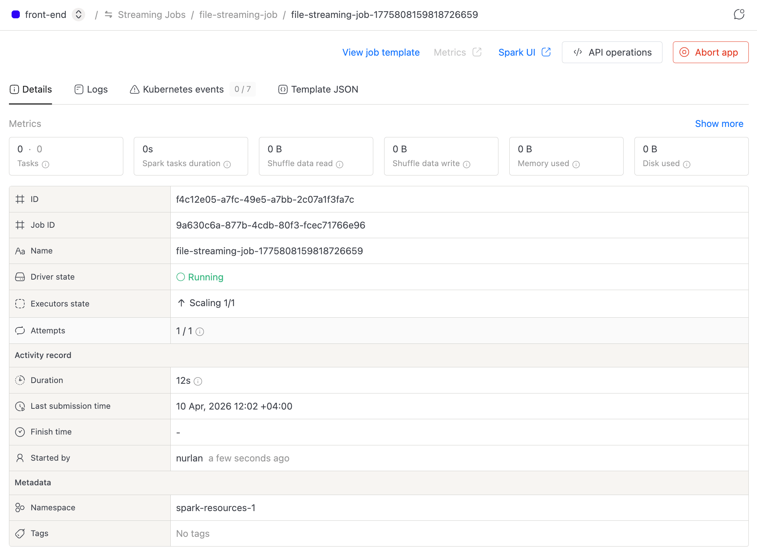The image size is (757, 557).
Task: Click info icon next to Tasks metric
Action: 46,164
